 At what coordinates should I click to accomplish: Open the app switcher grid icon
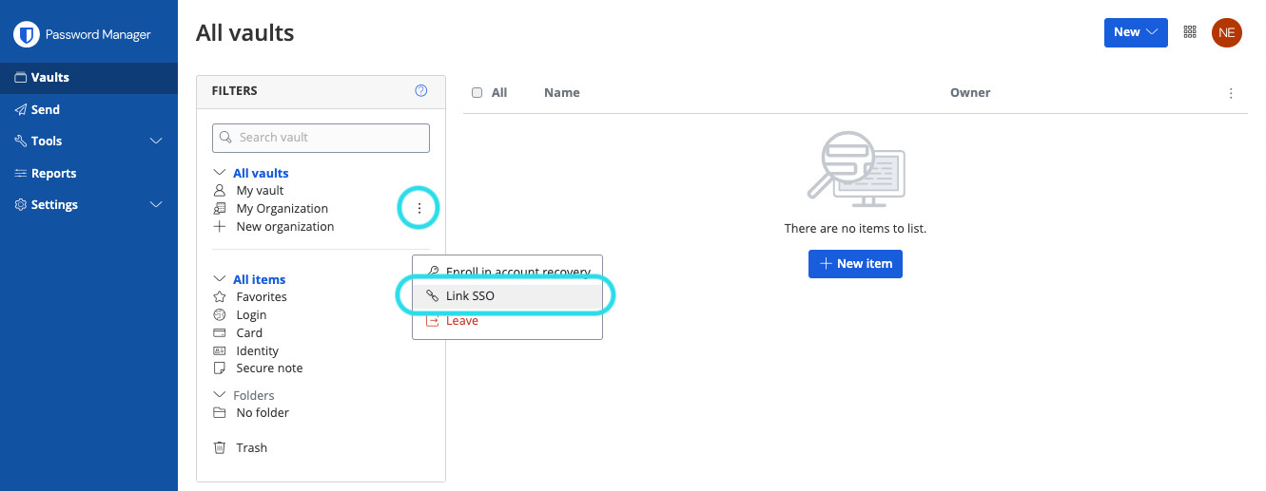click(1190, 32)
